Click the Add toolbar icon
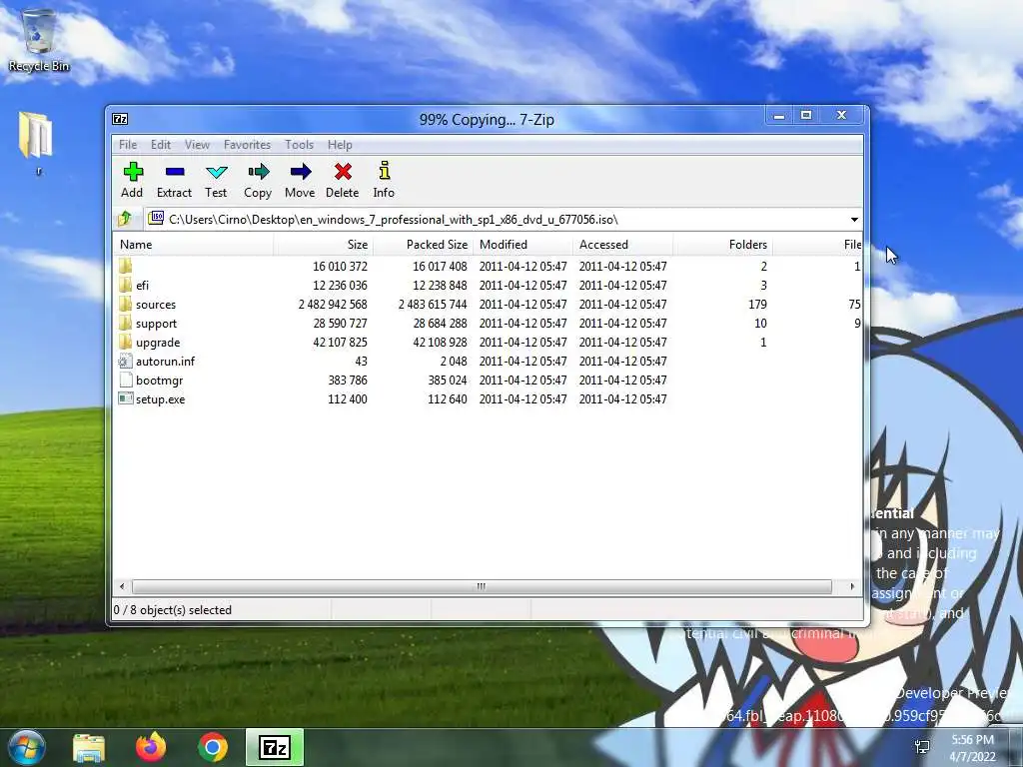This screenshot has height=767, width=1023. pos(133,172)
